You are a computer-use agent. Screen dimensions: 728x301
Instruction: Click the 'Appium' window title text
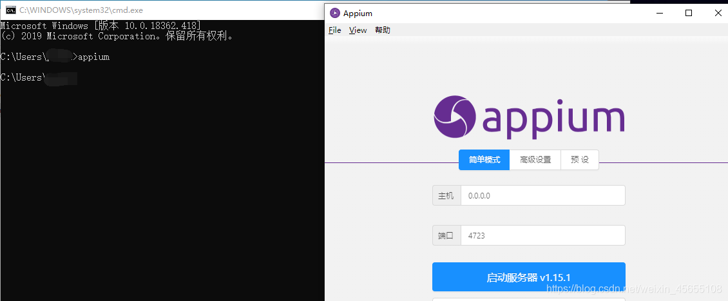(358, 14)
